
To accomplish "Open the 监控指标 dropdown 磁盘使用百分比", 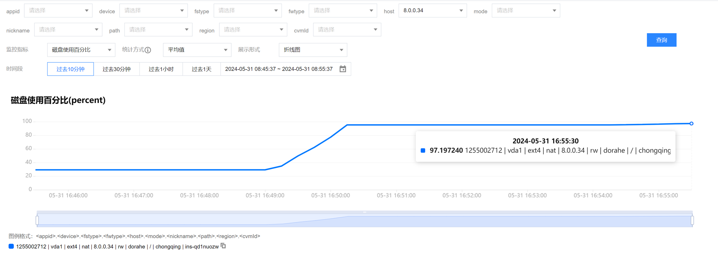I will point(81,50).
